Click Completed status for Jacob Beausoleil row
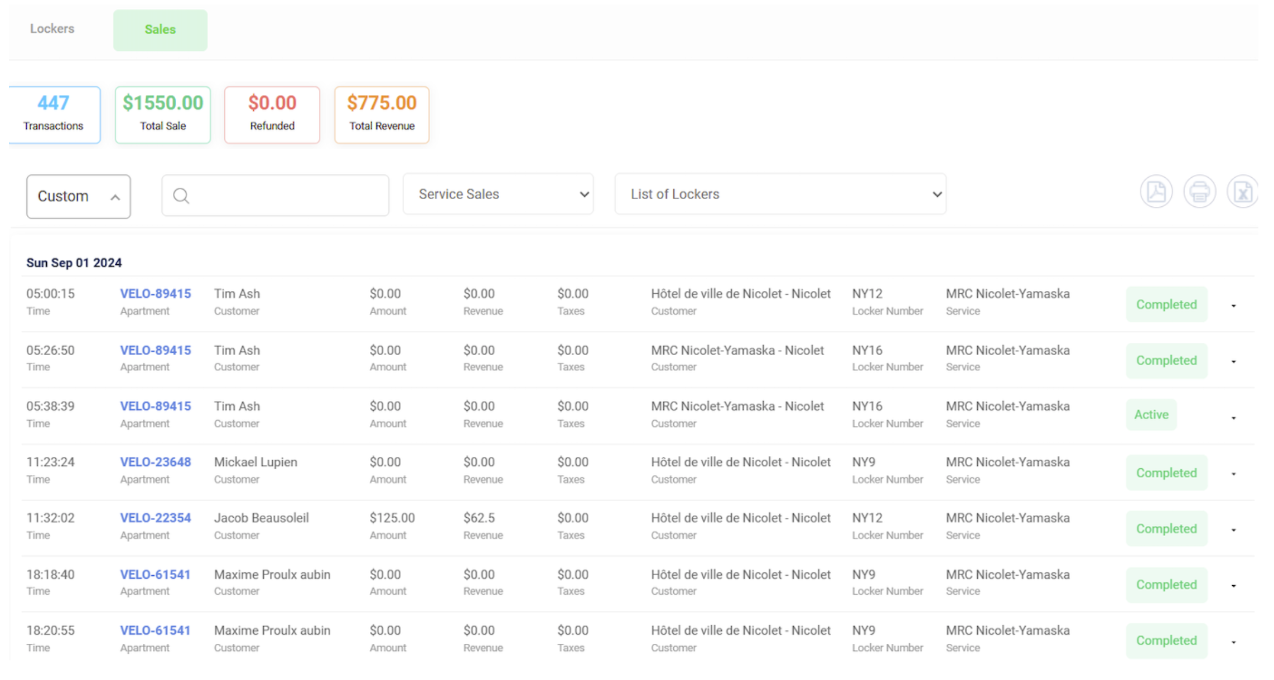The image size is (1274, 680). (1166, 528)
